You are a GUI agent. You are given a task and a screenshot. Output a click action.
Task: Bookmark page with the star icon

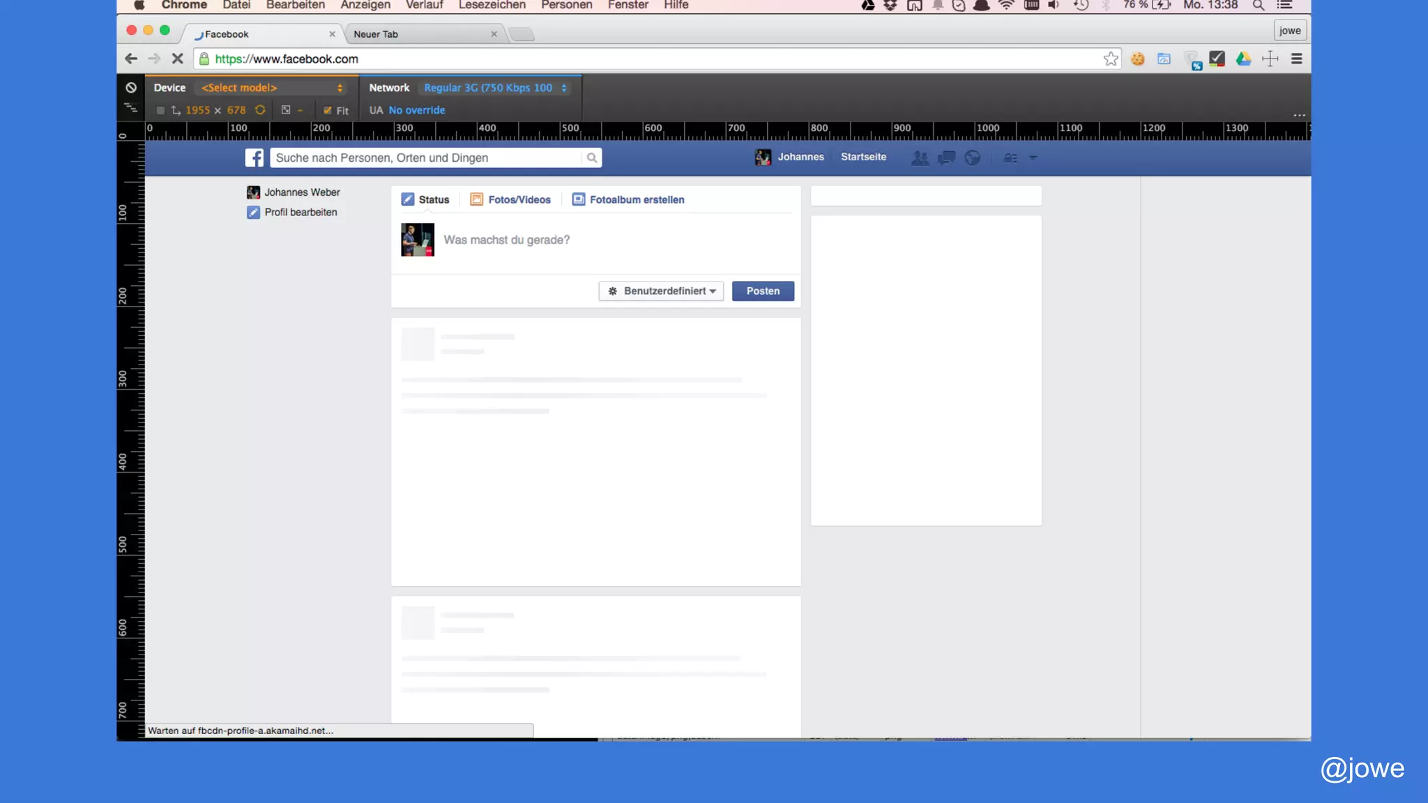(1111, 59)
